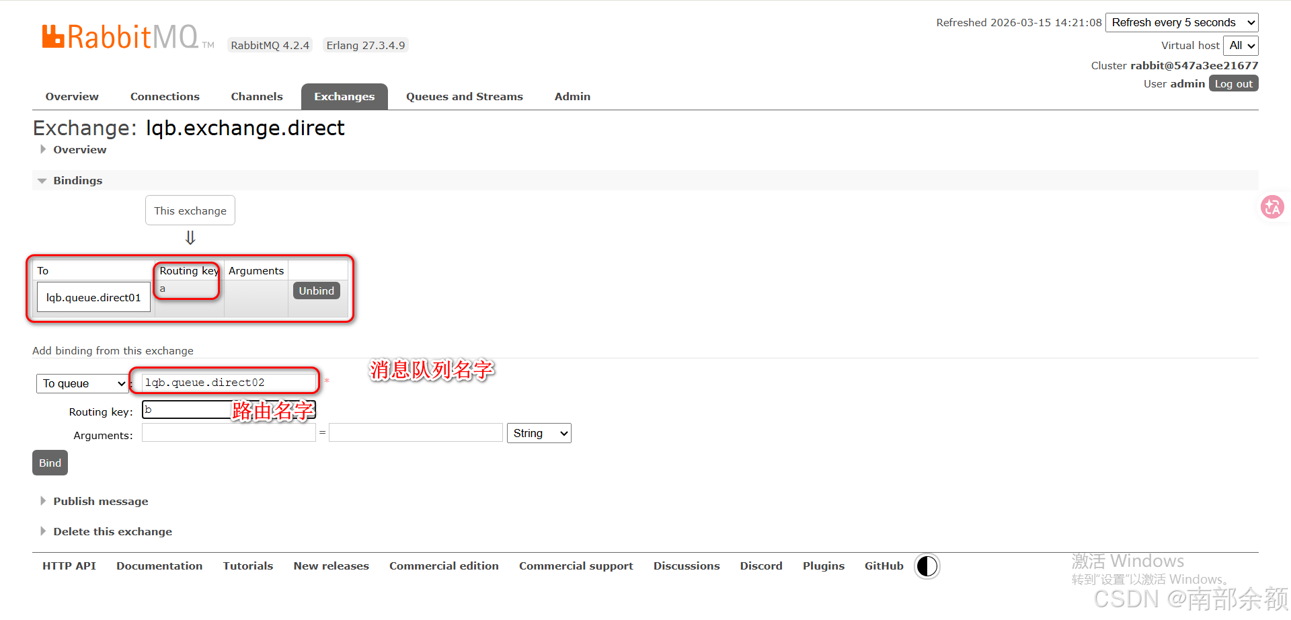Click the Bind button
1291x620 pixels.
click(50, 463)
